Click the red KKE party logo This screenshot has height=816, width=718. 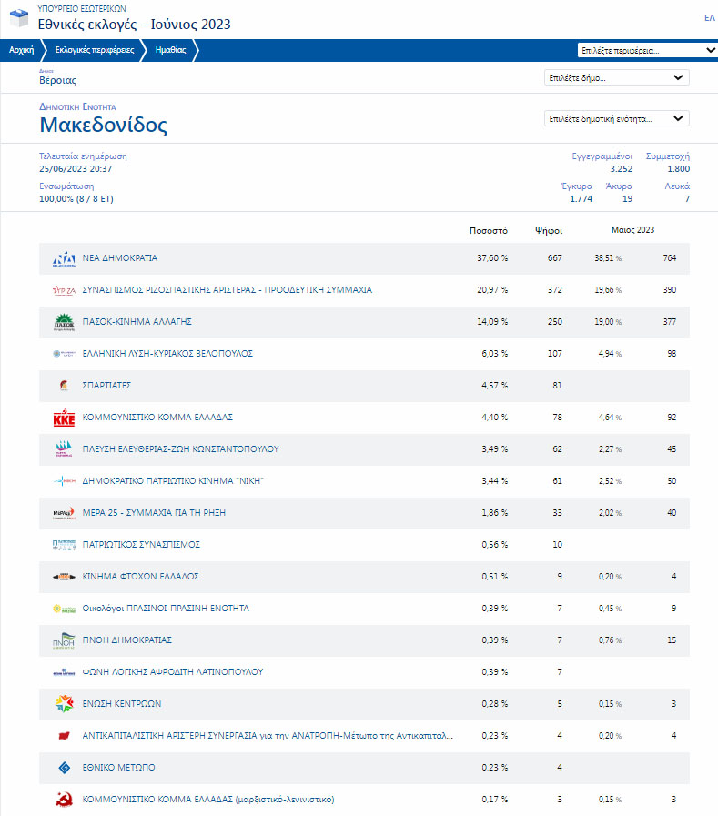point(64,418)
